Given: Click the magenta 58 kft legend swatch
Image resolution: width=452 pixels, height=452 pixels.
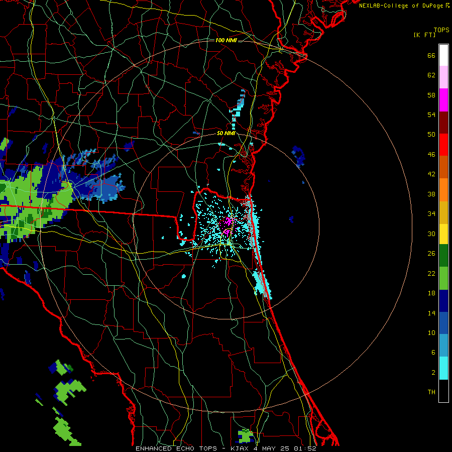Looking at the screenshot, I should click(443, 100).
